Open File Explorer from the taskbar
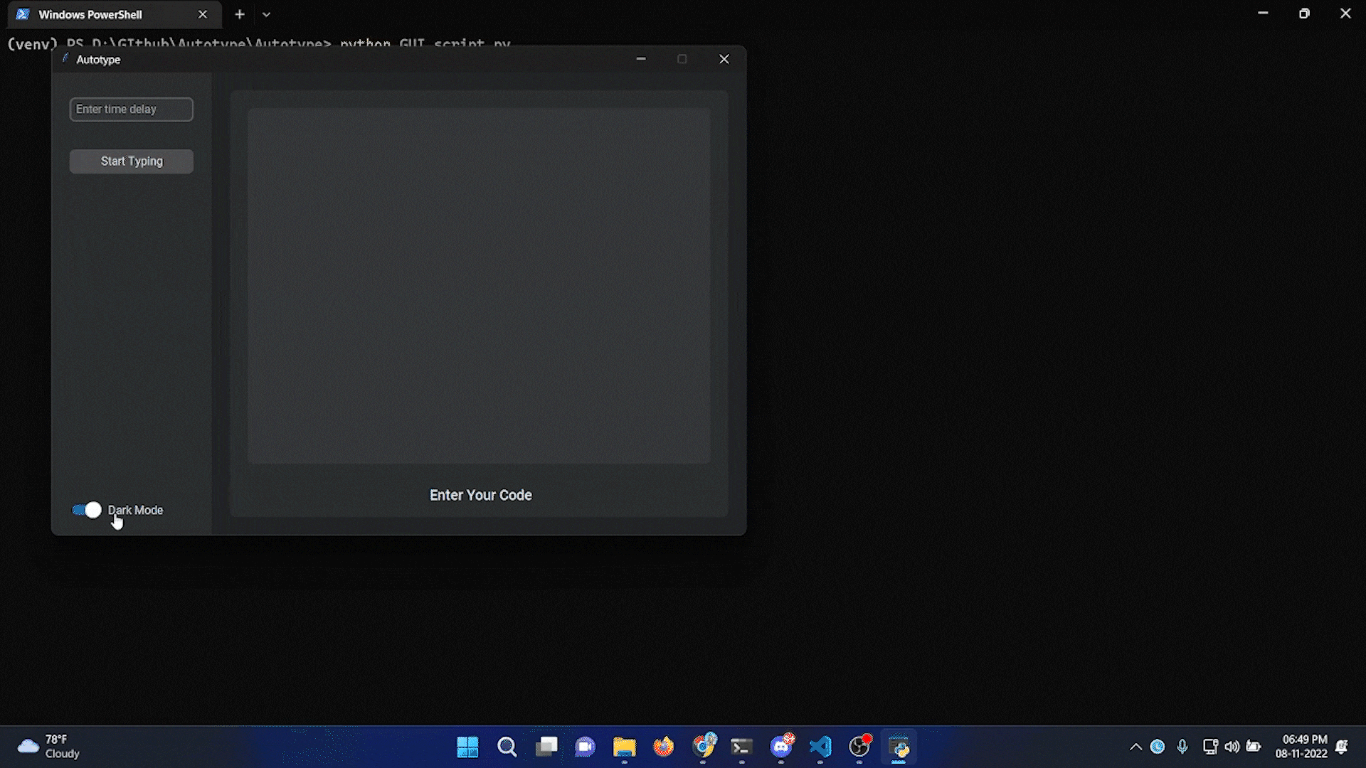This screenshot has width=1366, height=768. [x=624, y=747]
